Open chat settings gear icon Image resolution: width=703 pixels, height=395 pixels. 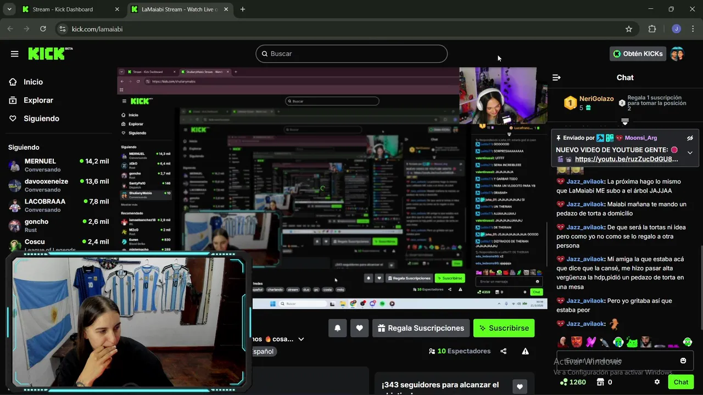[657, 382]
